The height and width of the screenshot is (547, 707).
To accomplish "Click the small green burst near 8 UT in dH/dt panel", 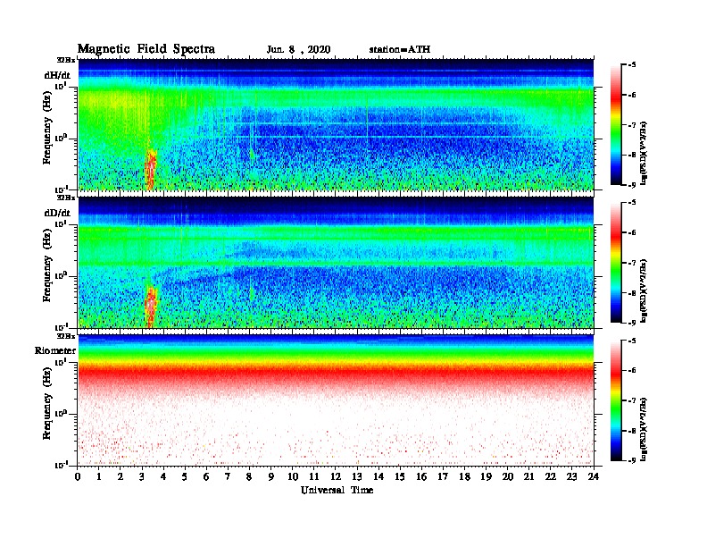I will coord(252,156).
